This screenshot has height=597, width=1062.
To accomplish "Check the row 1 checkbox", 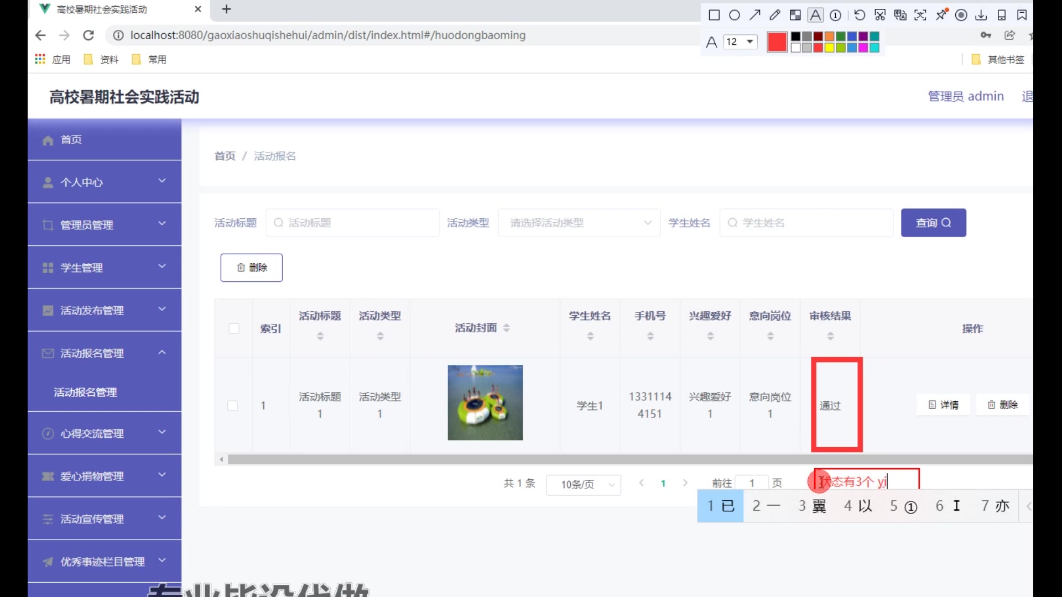I will coord(233,406).
